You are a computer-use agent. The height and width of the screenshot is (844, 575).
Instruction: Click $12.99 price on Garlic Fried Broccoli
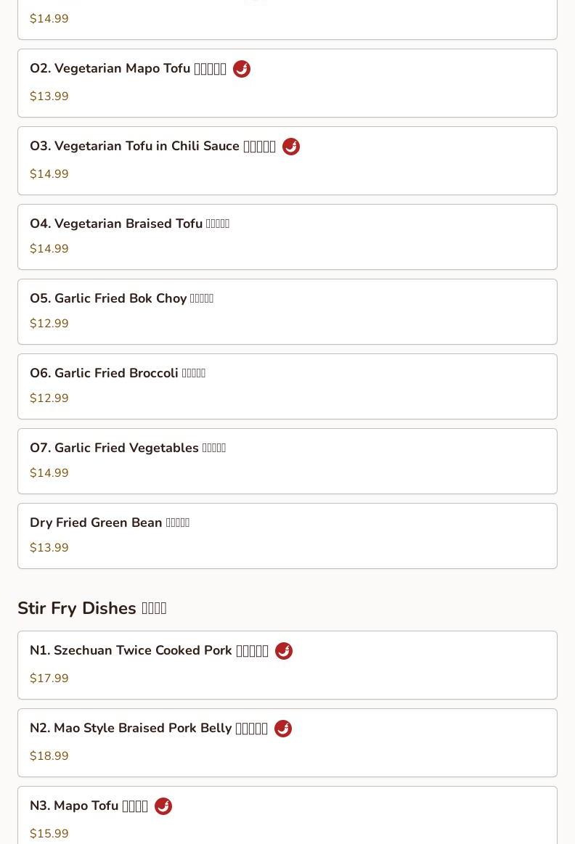click(49, 398)
